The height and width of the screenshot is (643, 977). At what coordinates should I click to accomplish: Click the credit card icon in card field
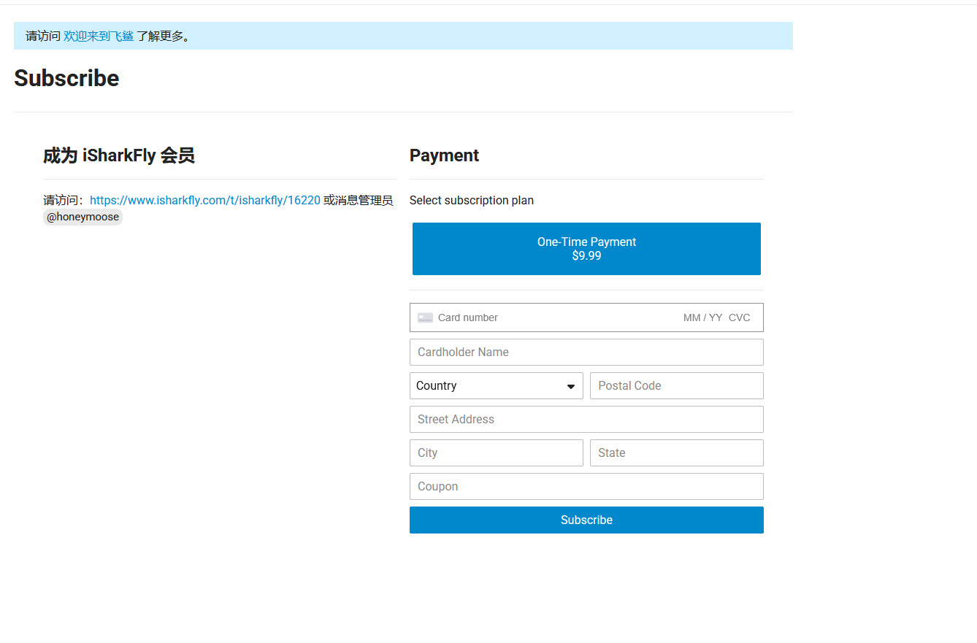[425, 317]
